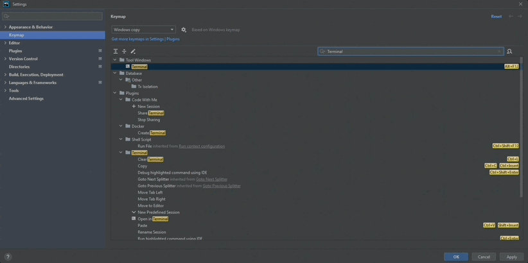Expand the Version Control section
Viewport: 528px width, 263px height.
(x=5, y=58)
